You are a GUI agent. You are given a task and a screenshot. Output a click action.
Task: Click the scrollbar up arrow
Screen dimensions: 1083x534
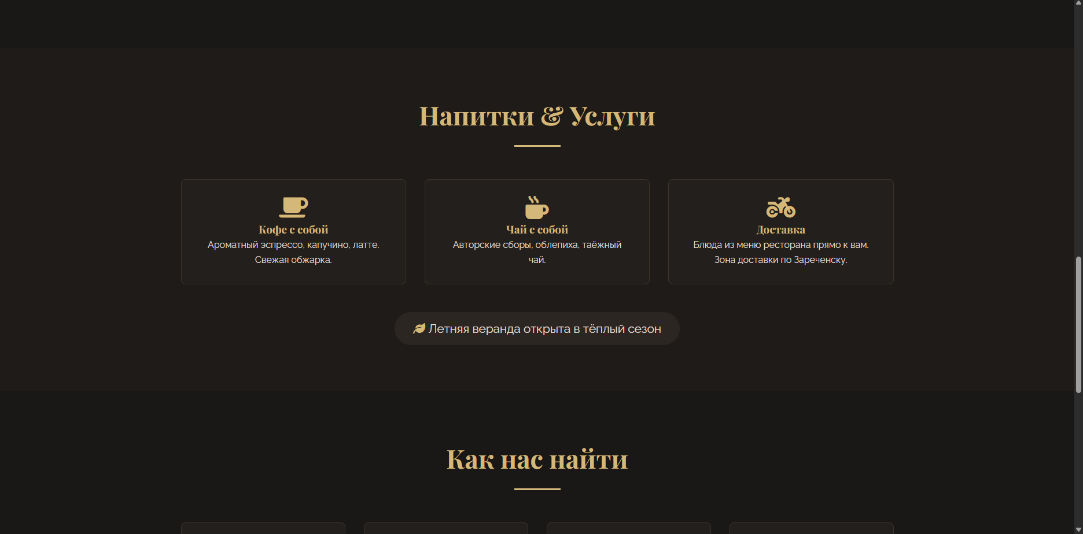[x=1078, y=4]
